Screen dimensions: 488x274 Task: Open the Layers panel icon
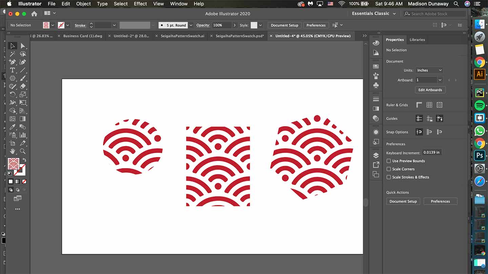click(376, 155)
